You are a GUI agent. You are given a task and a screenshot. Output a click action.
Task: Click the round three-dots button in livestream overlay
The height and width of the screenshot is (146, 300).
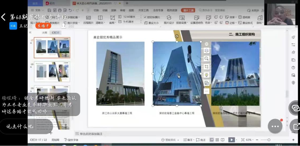[x=275, y=126]
